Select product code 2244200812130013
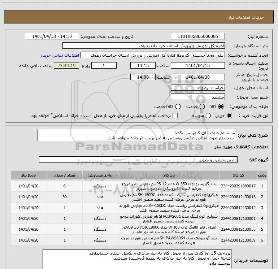278x269 pixels. click(x=238, y=197)
